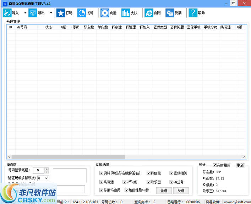Image resolution: width=251 pixels, height=204 pixels.
Task: Click the 防沉迷 column header
Action: pos(227,27)
